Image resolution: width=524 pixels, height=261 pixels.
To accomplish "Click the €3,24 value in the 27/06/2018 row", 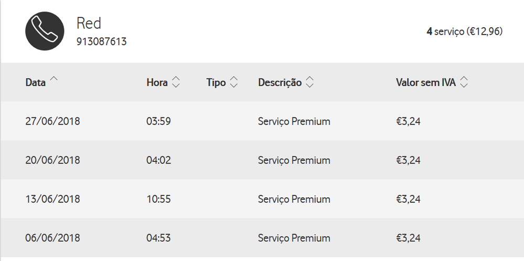I will click(x=408, y=121).
